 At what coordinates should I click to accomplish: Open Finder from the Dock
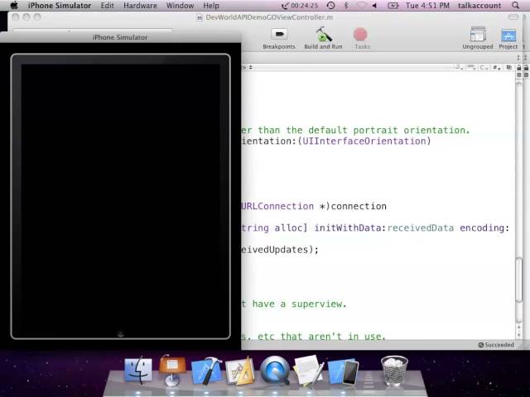[138, 371]
